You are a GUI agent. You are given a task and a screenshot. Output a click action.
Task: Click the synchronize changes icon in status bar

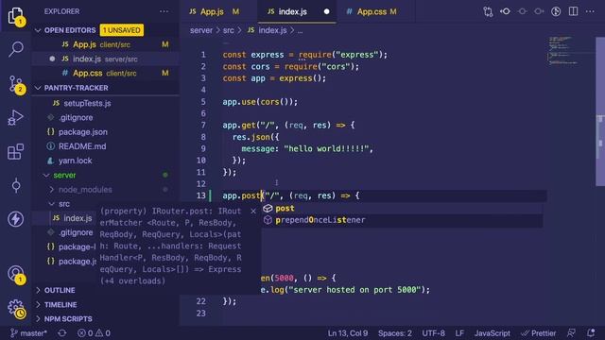[62, 333]
